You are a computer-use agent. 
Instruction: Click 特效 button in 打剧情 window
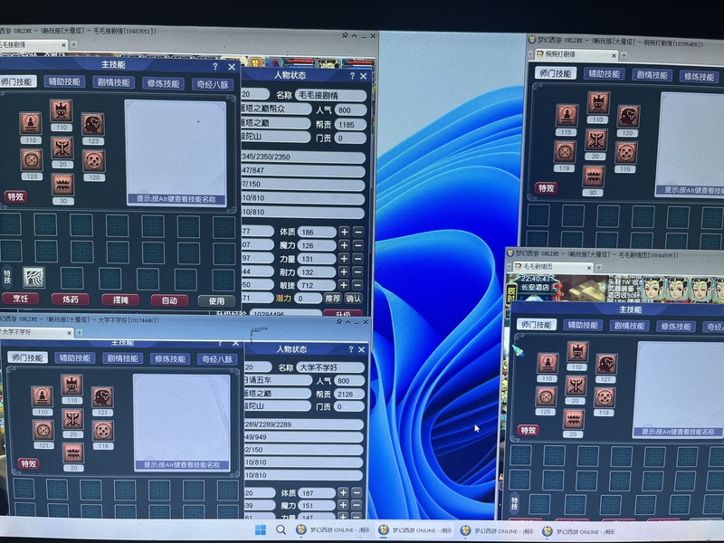pyautogui.click(x=546, y=188)
